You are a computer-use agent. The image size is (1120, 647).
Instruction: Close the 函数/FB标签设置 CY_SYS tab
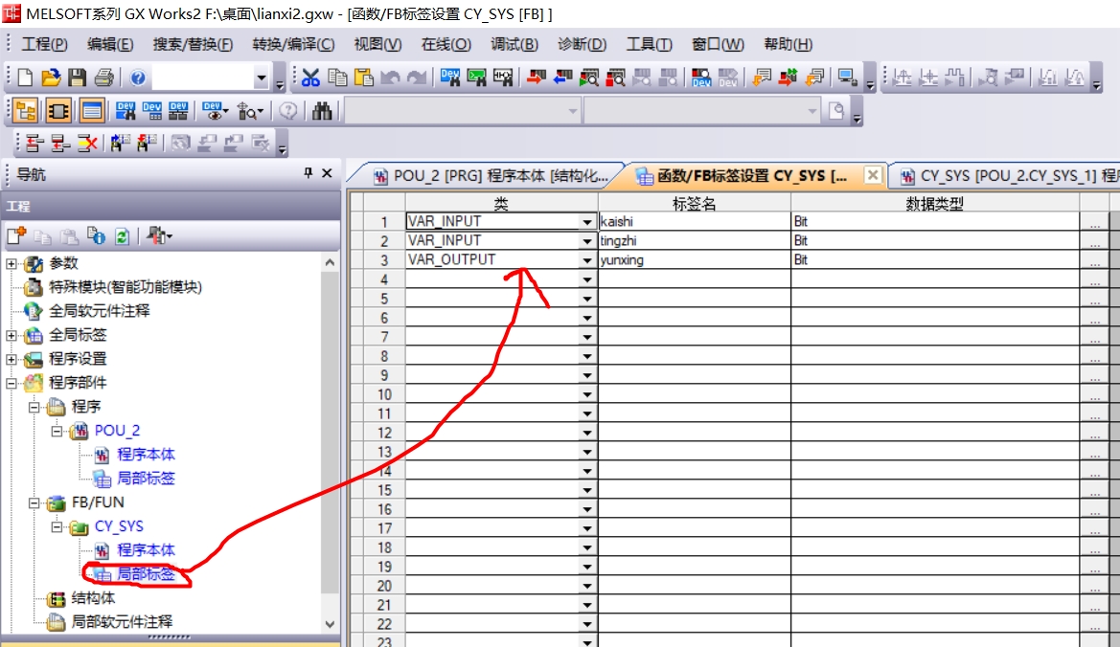(872, 175)
